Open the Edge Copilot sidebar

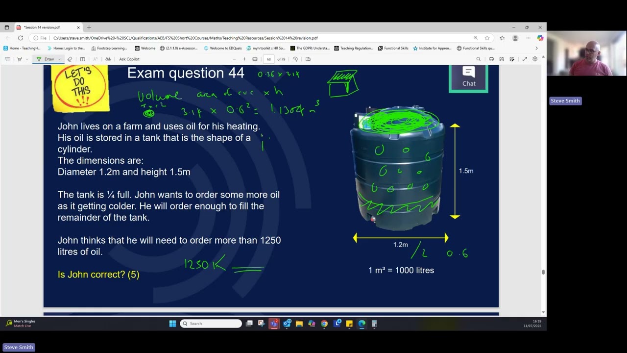[540, 38]
